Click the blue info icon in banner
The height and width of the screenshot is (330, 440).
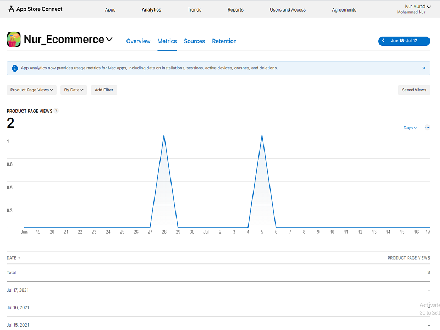coord(15,68)
